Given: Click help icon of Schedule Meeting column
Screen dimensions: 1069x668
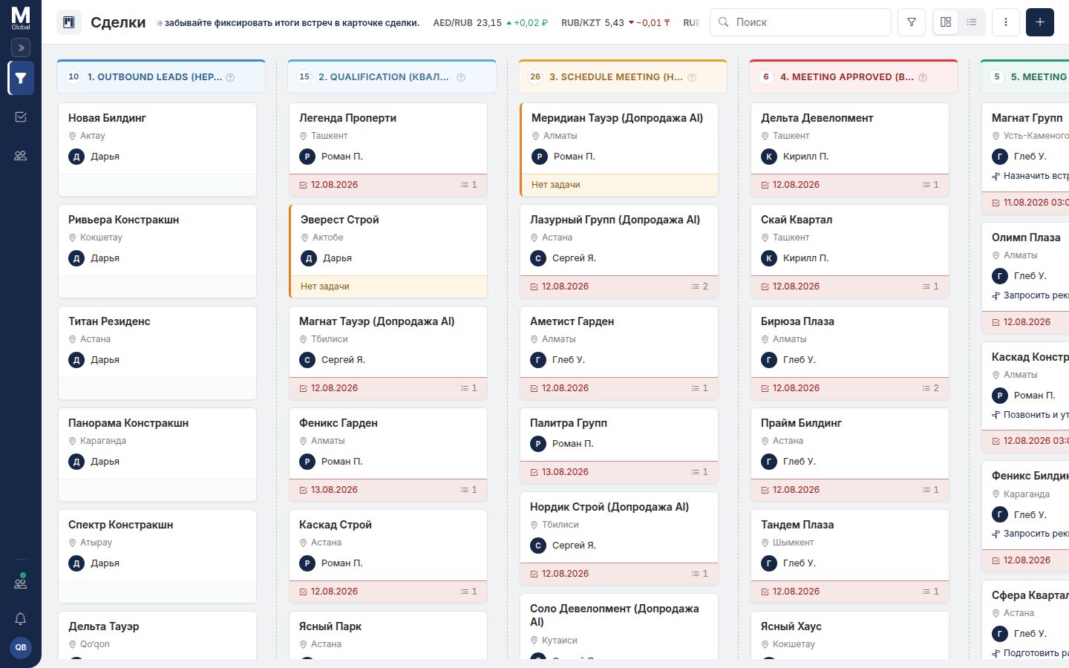Looking at the screenshot, I should point(692,77).
